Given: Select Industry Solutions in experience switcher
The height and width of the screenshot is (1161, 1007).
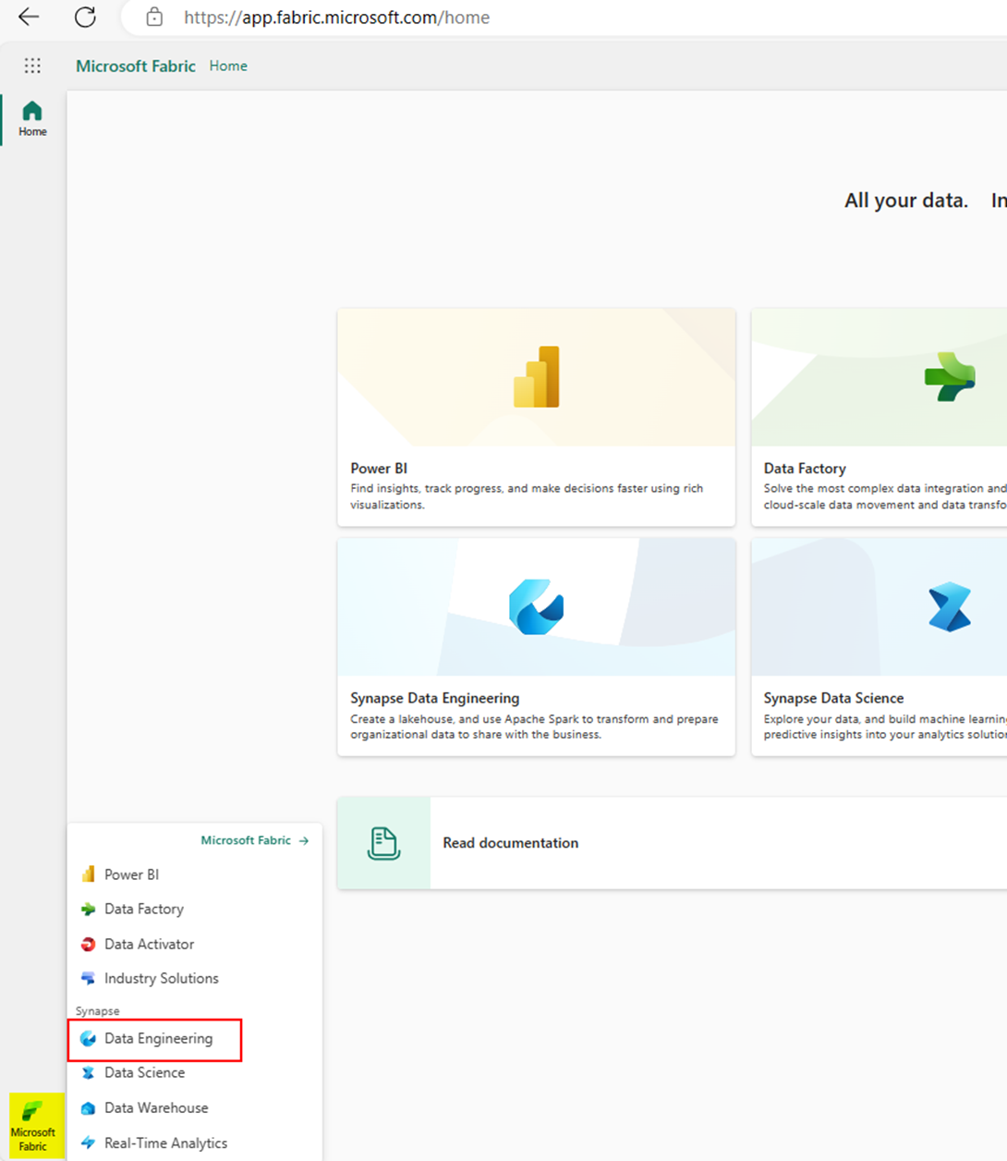Looking at the screenshot, I should (194, 978).
